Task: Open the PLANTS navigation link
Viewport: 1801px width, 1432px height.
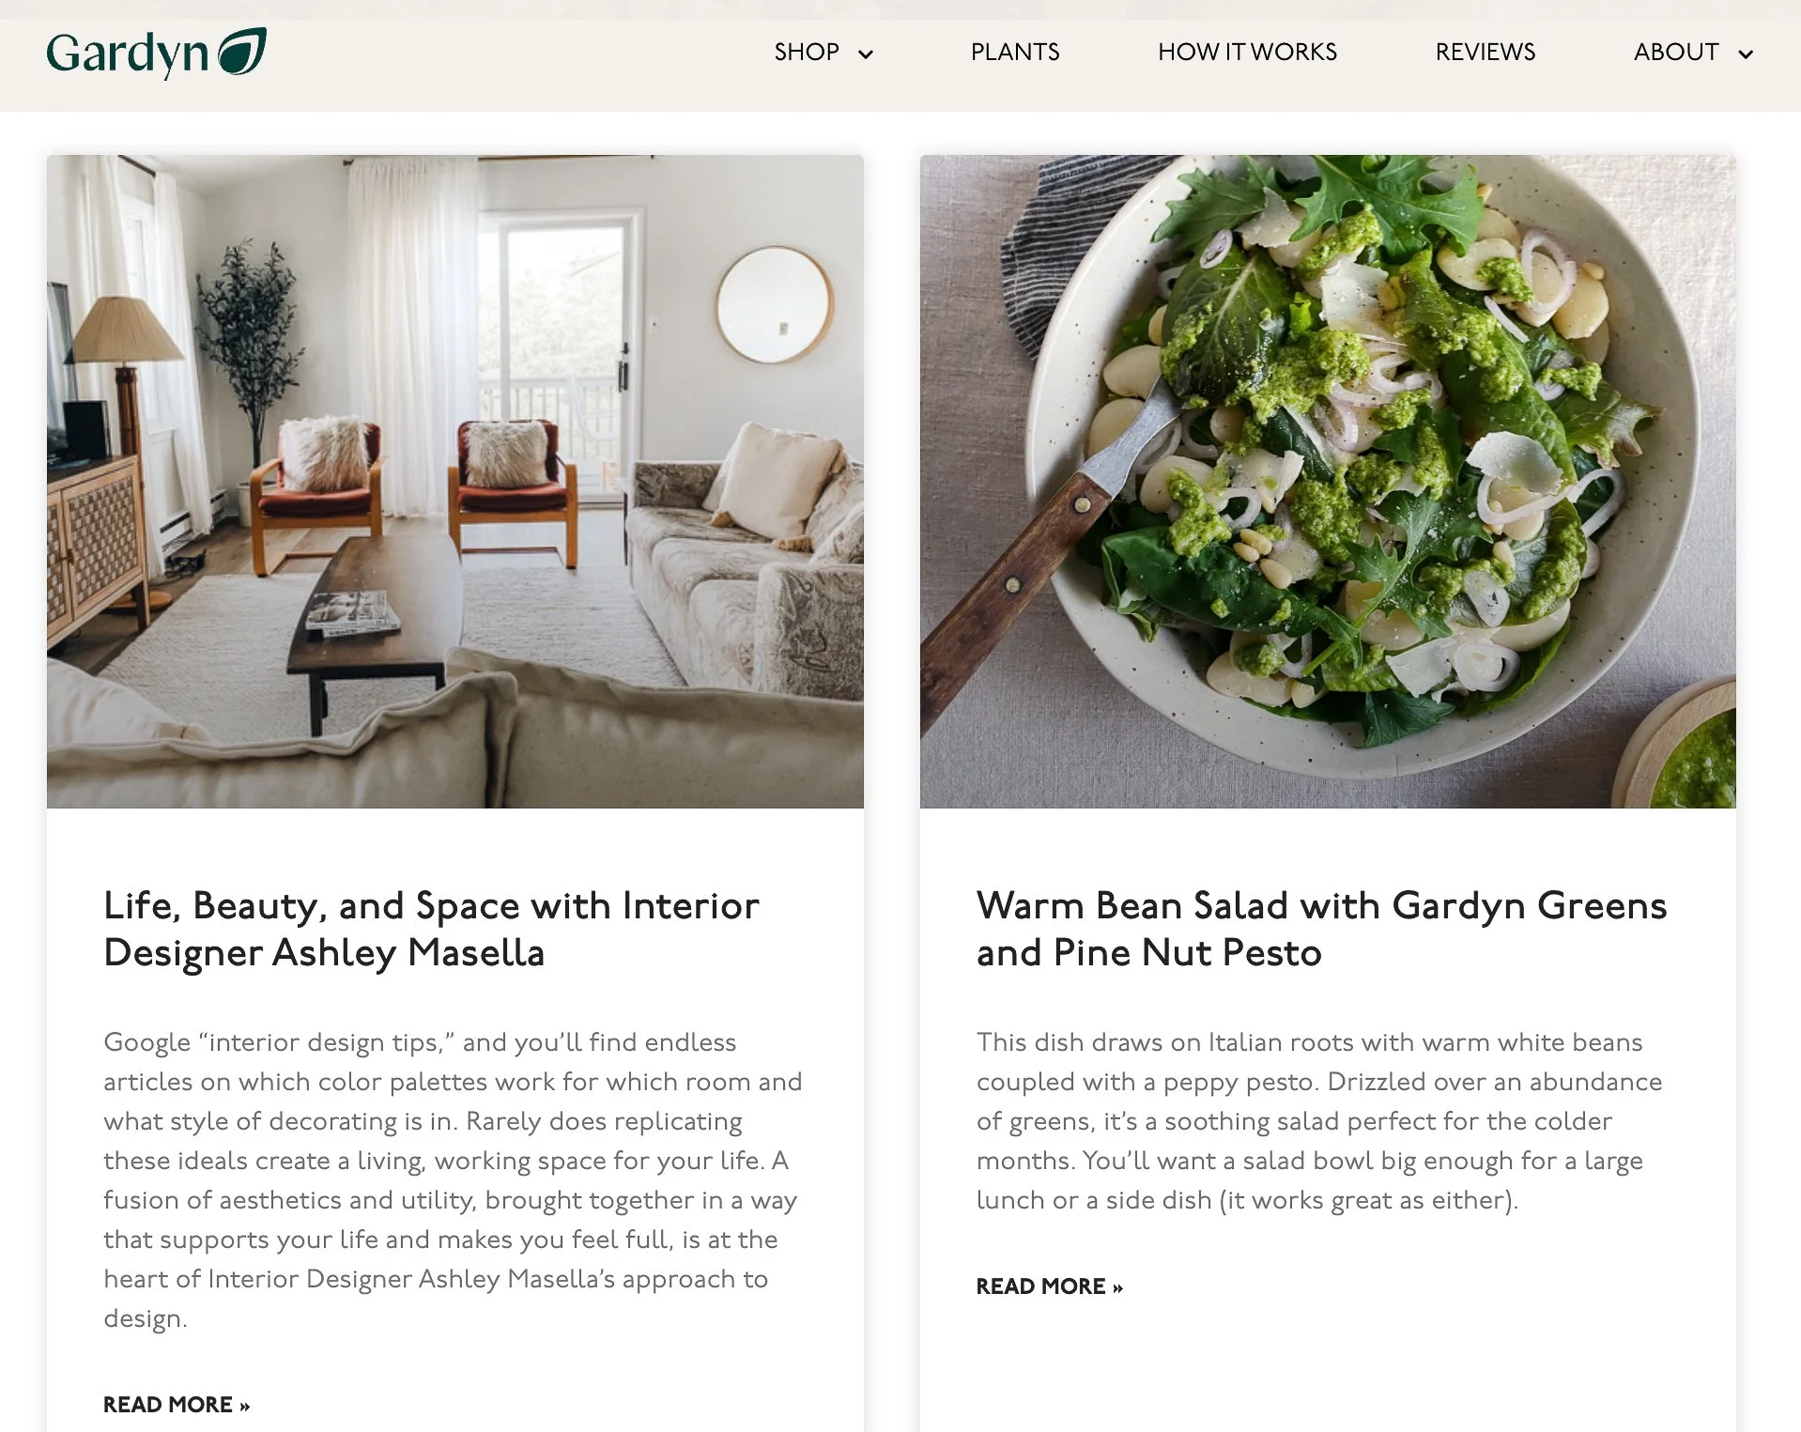Action: tap(1015, 52)
